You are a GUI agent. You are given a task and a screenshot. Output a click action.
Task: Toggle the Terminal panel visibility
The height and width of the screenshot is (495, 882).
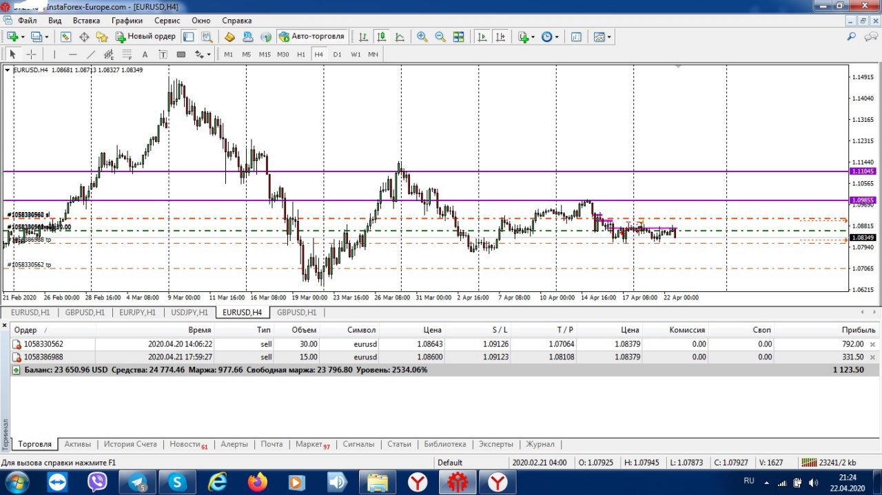187,36
